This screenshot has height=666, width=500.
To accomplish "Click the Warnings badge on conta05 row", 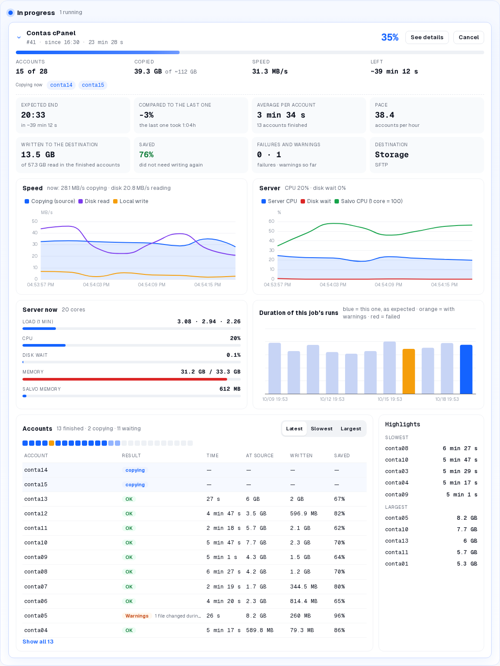I will click(x=137, y=616).
